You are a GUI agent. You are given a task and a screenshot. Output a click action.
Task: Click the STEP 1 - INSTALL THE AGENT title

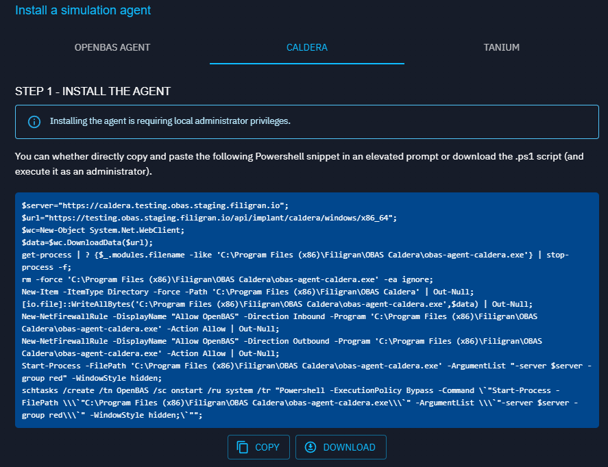point(93,90)
